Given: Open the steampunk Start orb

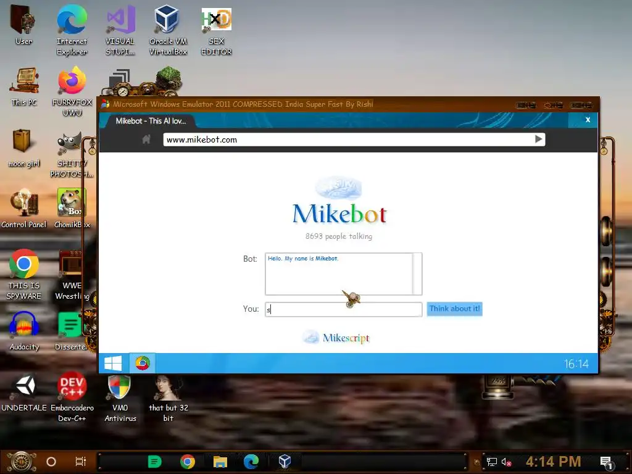Looking at the screenshot, I should [x=21, y=462].
